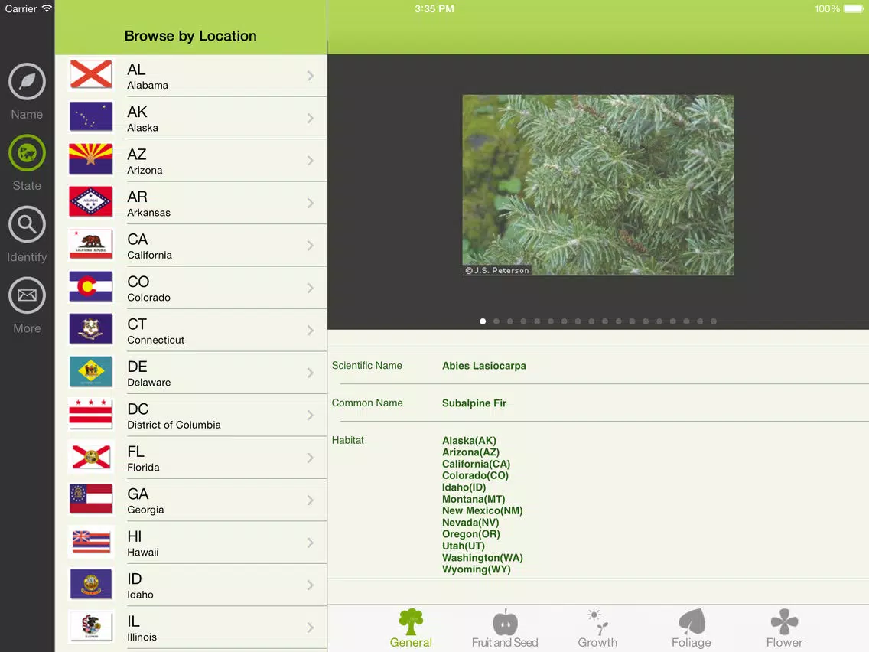Expand the Hawaii row chevron
The width and height of the screenshot is (869, 652).
311,543
